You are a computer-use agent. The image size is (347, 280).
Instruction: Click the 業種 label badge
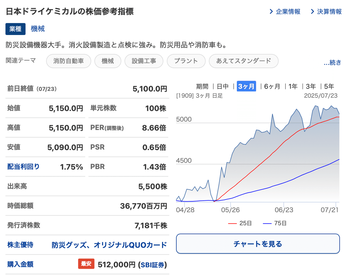coord(15,29)
